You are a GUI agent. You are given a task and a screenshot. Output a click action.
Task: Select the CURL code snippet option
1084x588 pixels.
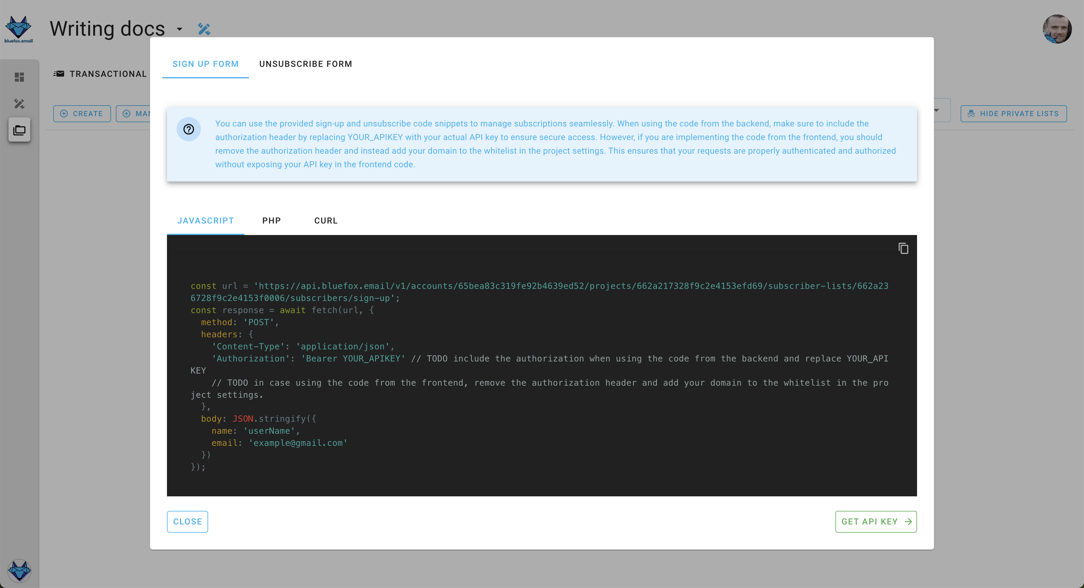[x=326, y=221]
